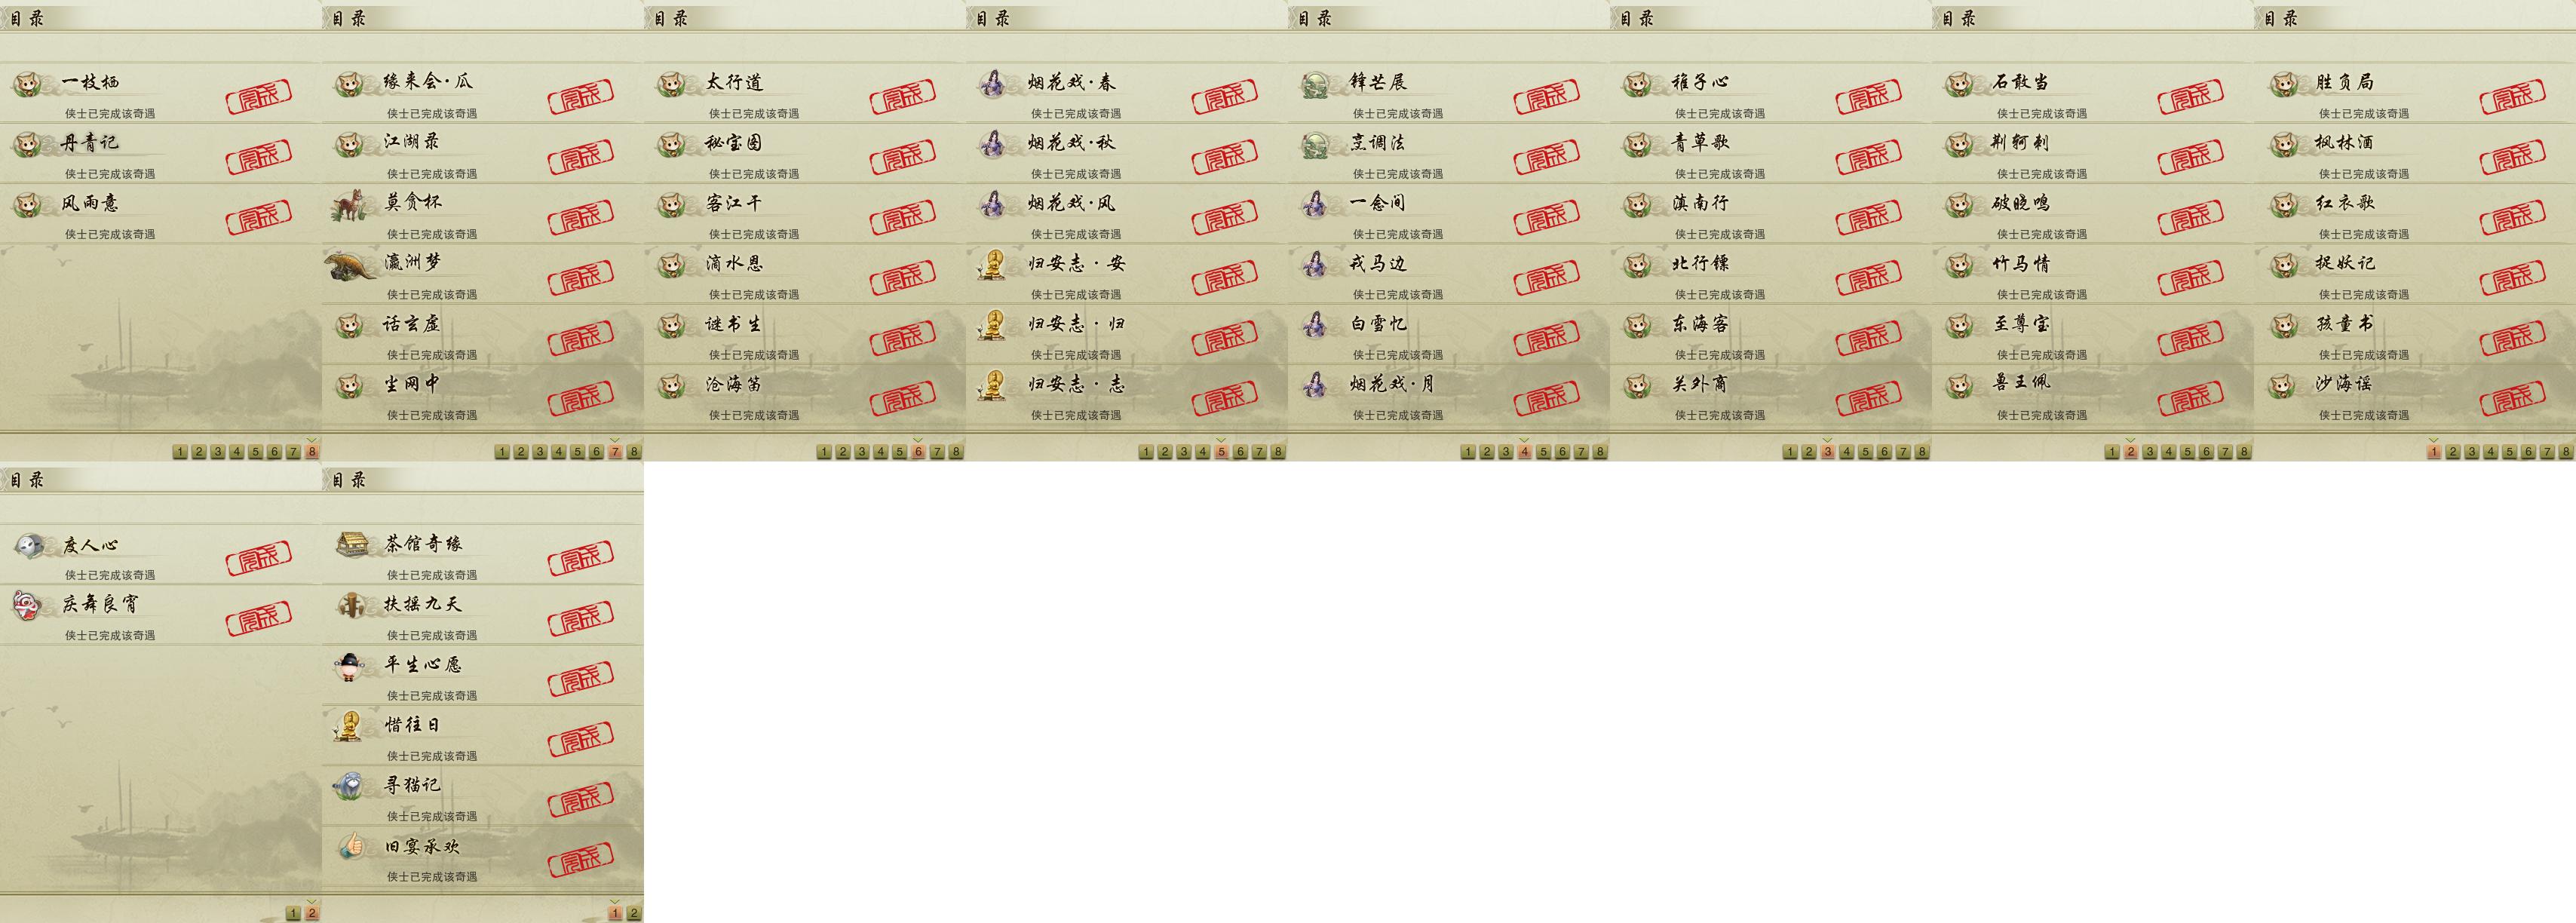The width and height of the screenshot is (2576, 923).
Task: Click the pangolin icon next to 瀛洲梦
Action: [351, 266]
